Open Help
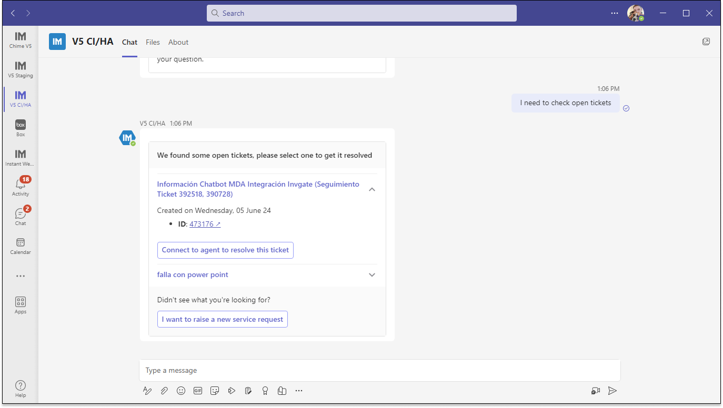Screen dimensions: 723x408 click(x=21, y=389)
